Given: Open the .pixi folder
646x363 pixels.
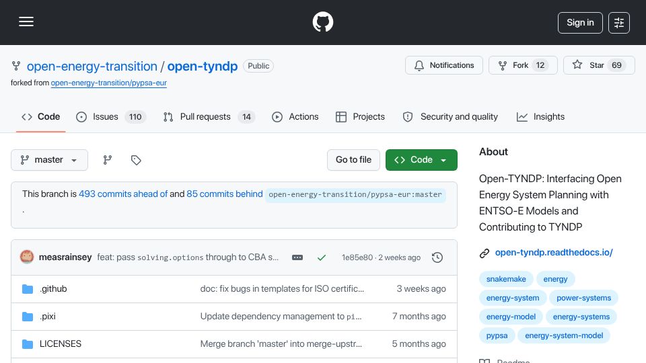Looking at the screenshot, I should click(x=47, y=317).
